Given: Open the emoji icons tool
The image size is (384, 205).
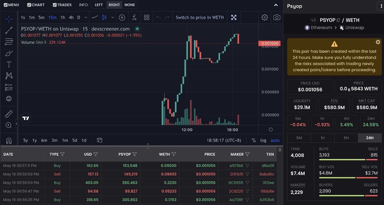Looking at the screenshot, I should 9,99.
